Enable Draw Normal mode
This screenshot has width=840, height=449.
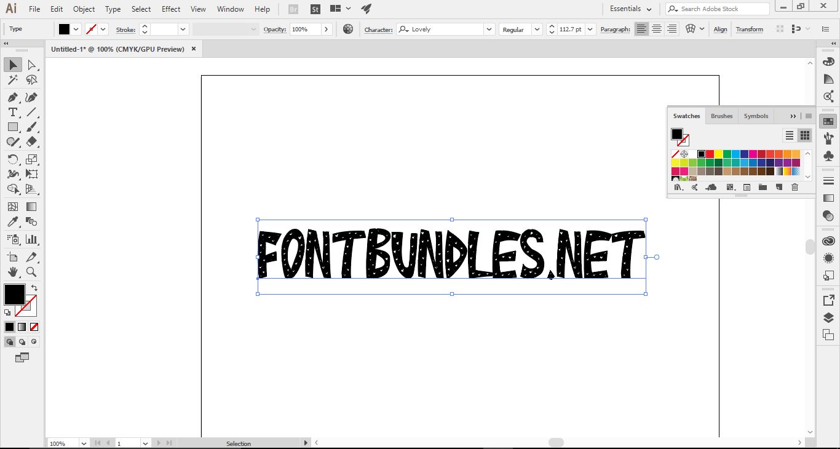click(10, 342)
